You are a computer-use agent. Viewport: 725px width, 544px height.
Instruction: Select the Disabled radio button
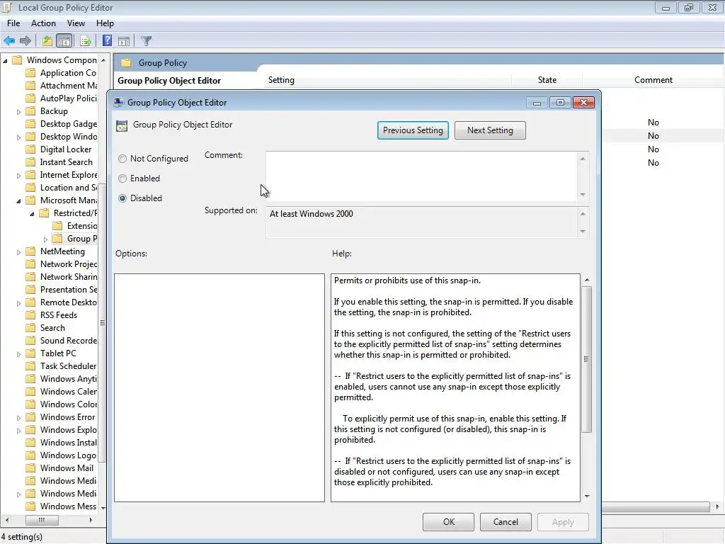coord(122,198)
